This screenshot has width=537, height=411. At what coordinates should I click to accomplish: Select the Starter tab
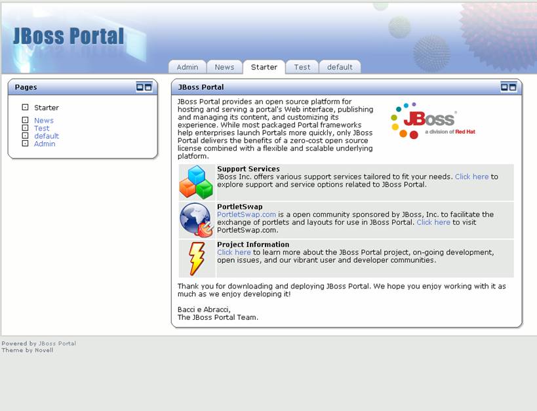(x=264, y=67)
